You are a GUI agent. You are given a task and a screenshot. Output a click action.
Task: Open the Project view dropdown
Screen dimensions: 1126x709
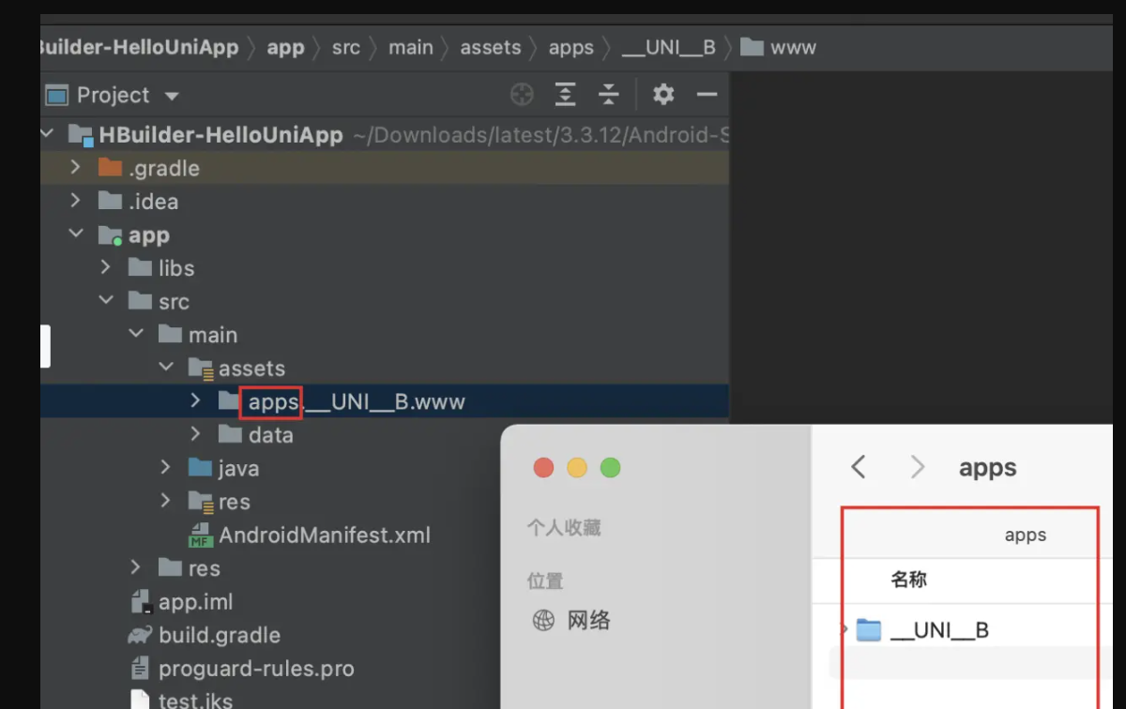(x=172, y=94)
